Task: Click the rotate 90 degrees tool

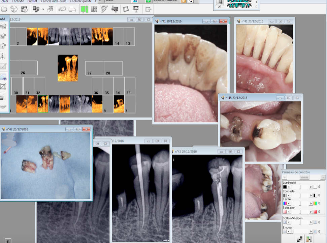Action: point(3,36)
